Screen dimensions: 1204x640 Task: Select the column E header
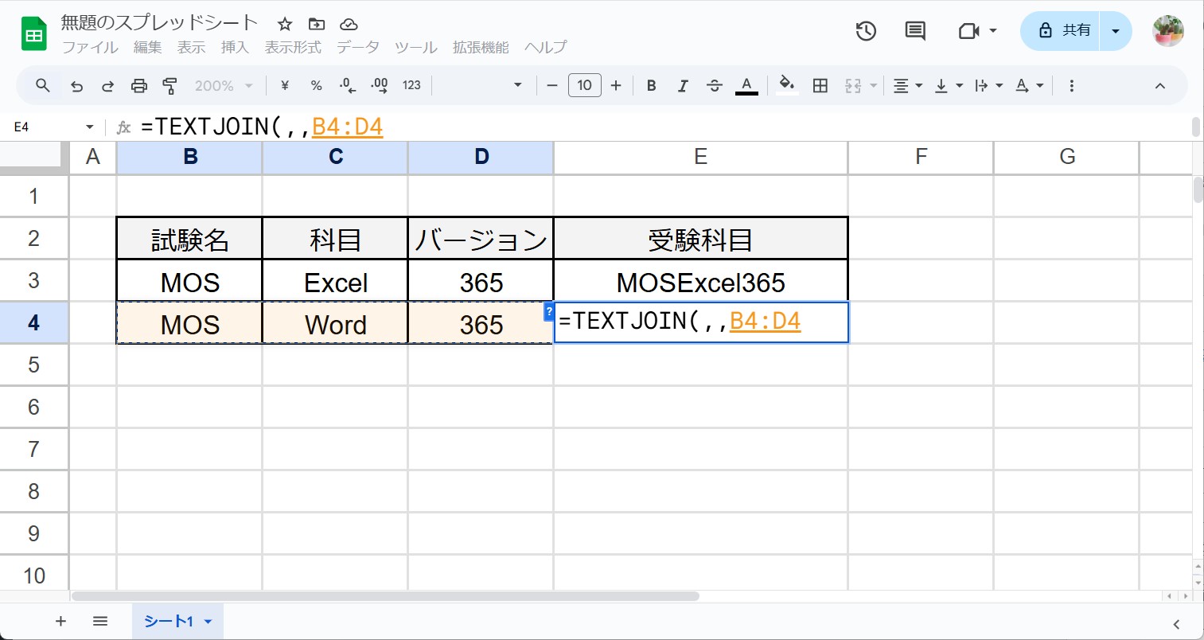700,157
